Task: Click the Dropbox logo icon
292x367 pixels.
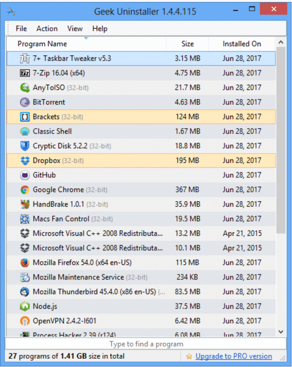Action: click(25, 161)
